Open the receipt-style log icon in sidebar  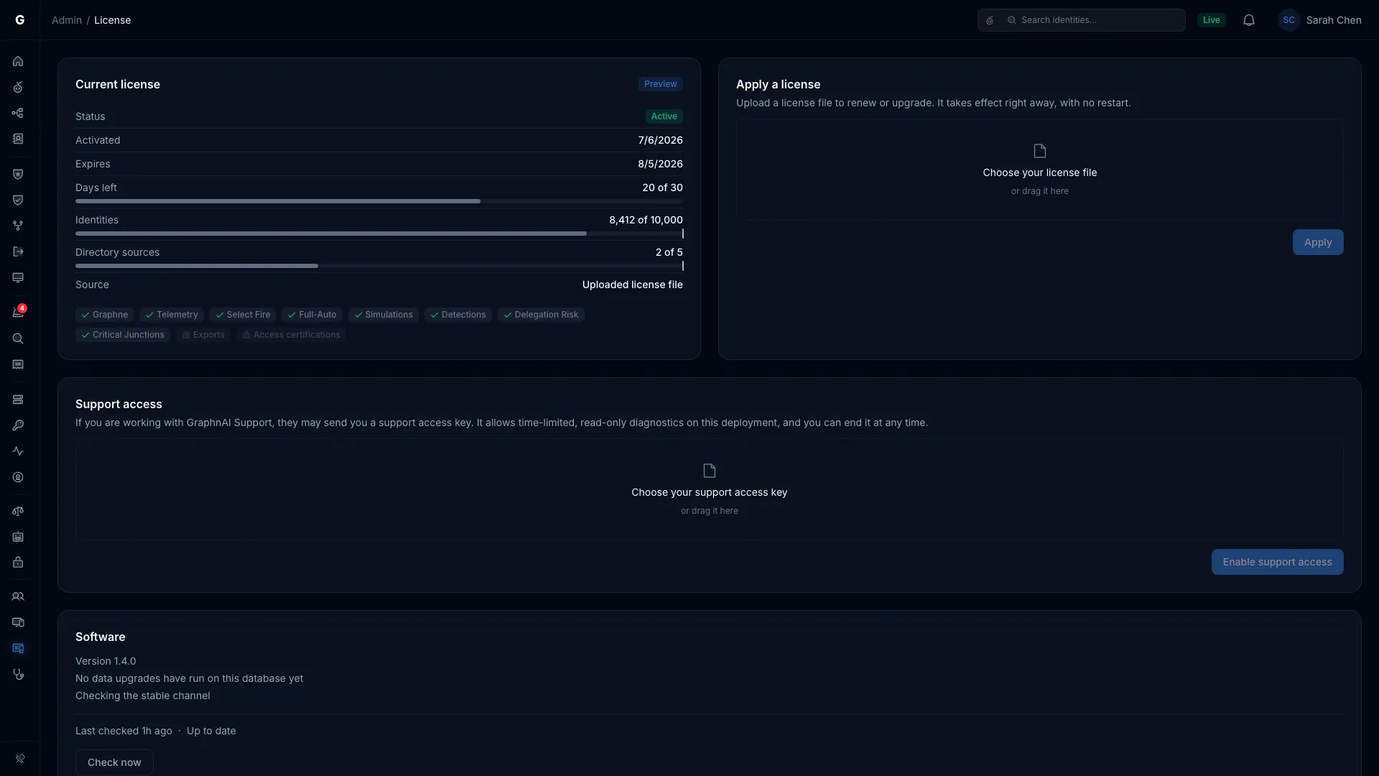click(x=18, y=364)
